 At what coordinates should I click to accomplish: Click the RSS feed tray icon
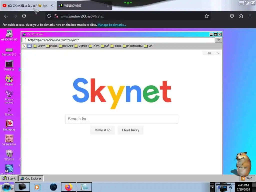[x=243, y=178]
